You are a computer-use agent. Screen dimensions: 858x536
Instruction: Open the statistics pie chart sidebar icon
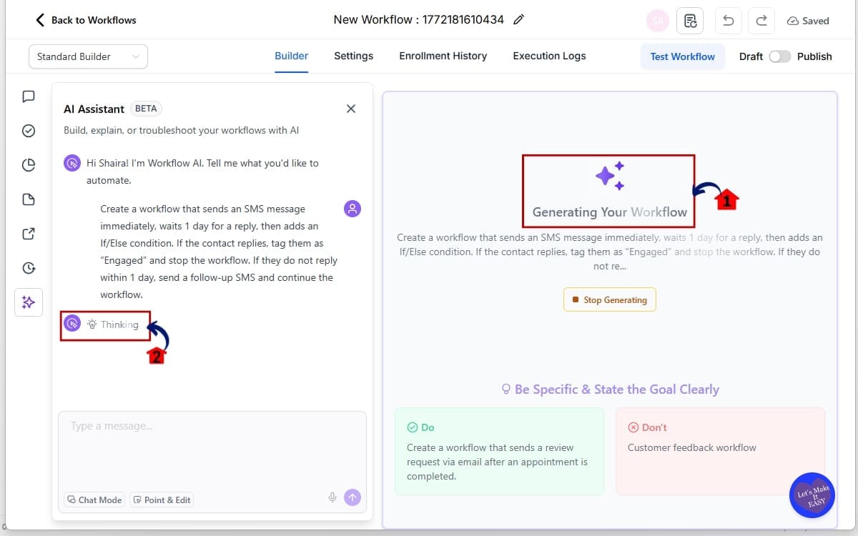(x=28, y=165)
